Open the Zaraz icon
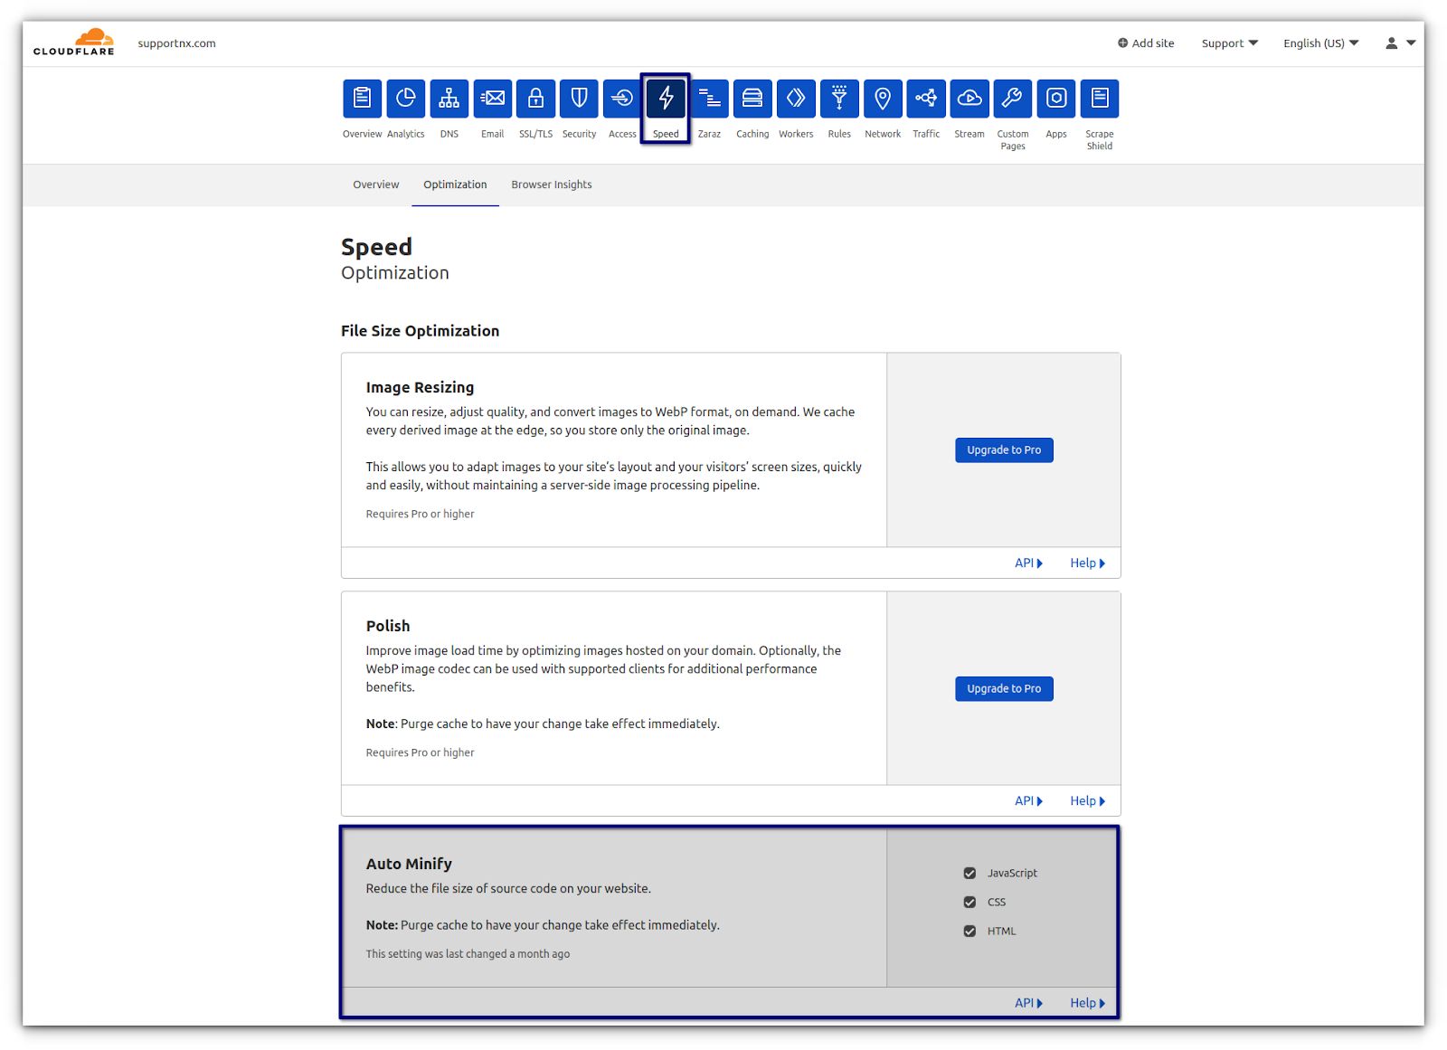 pyautogui.click(x=709, y=98)
